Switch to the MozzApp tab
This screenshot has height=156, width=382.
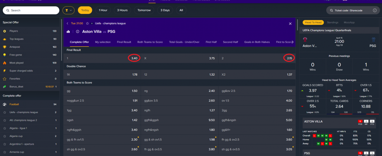point(349,22)
